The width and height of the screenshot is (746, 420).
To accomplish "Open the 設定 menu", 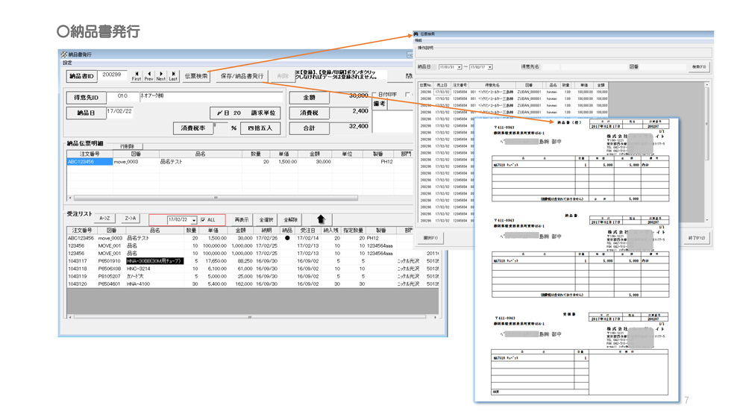I will click(67, 63).
